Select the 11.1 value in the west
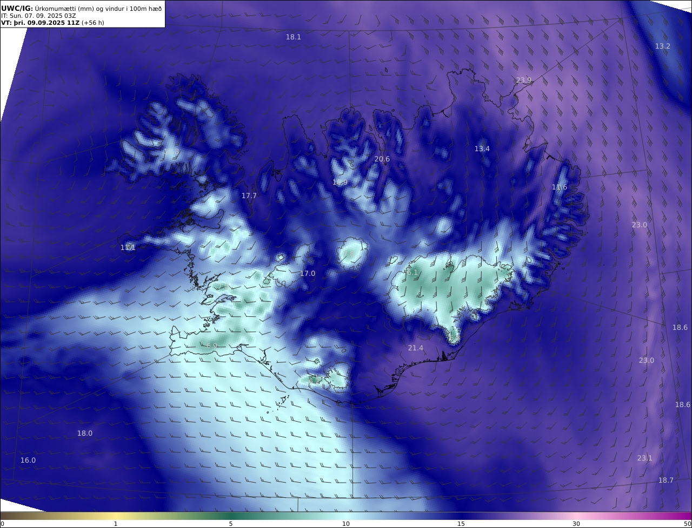Viewport: 692px width, 528px height. click(128, 248)
